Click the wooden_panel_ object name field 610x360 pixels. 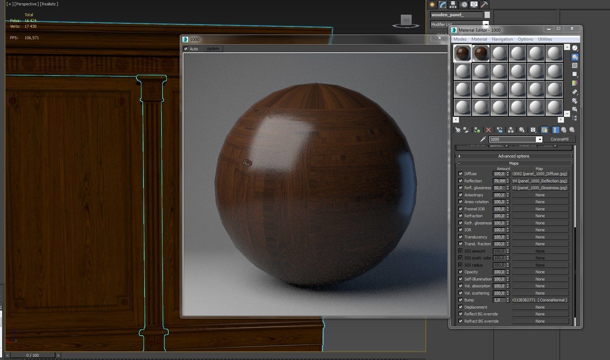tap(456, 15)
